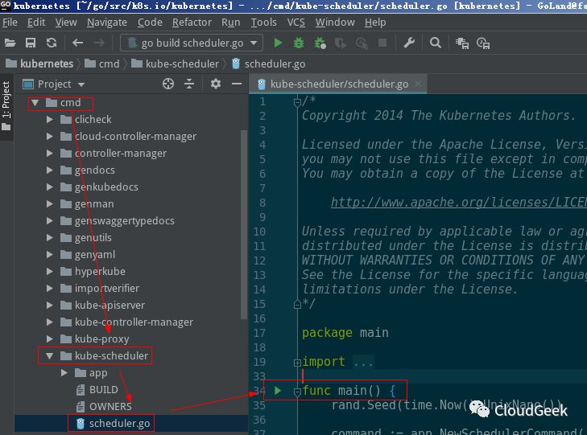Open settings with the wrench icon
The height and width of the screenshot is (435, 587).
click(409, 43)
